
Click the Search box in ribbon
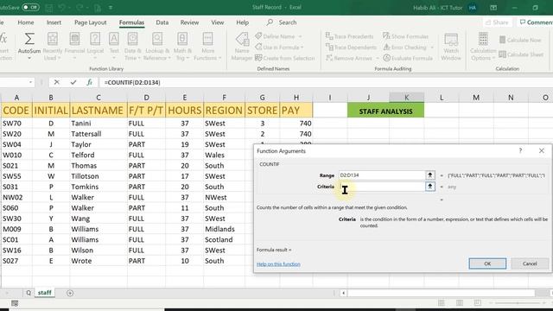pyautogui.click(x=283, y=22)
